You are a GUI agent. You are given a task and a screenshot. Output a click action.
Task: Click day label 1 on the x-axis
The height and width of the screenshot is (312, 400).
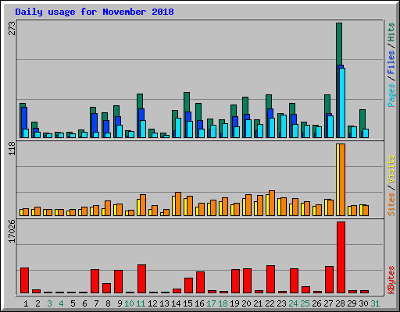26,303
